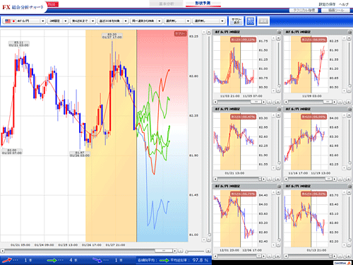Image resolution: width=353 pixels, height=265 pixels.
Task: Click the サマリー表示 toolbar button
Action: [x=237, y=21]
